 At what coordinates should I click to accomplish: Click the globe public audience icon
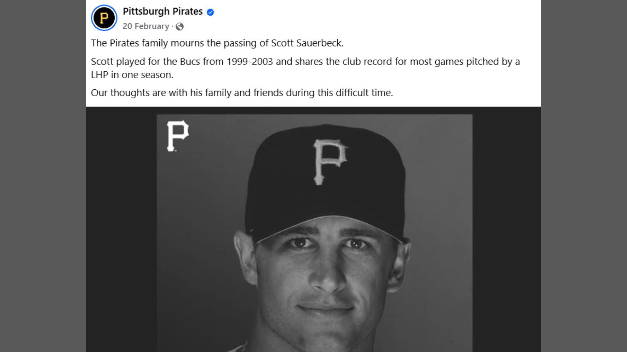point(180,26)
